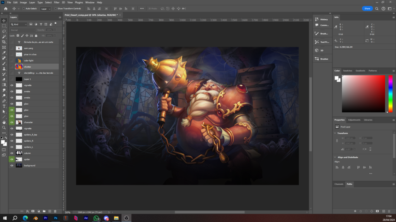Hide the column layer
This screenshot has width=396, height=222.
tap(12, 153)
